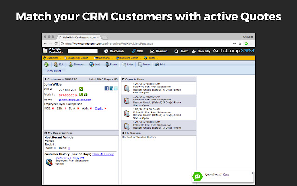Click the Lead toolbar button
297x186 pixels.
(95, 65)
